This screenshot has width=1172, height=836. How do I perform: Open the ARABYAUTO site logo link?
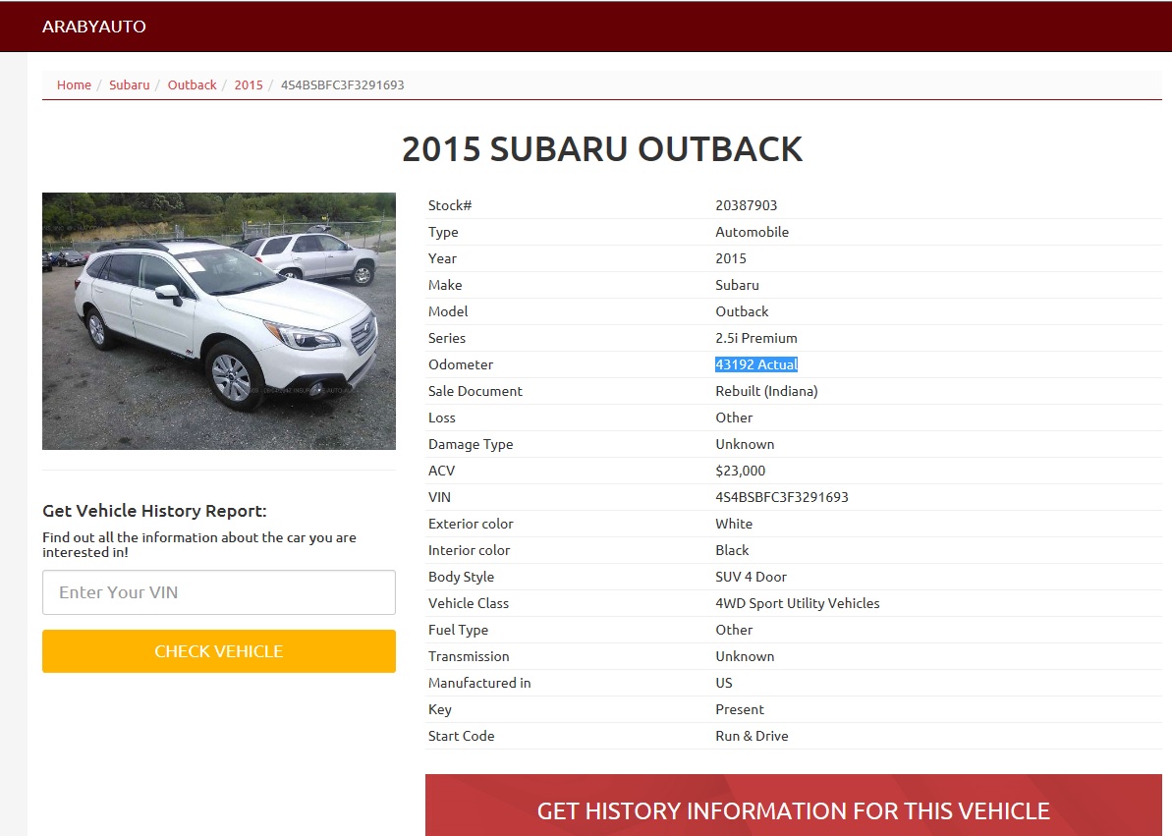[x=94, y=27]
